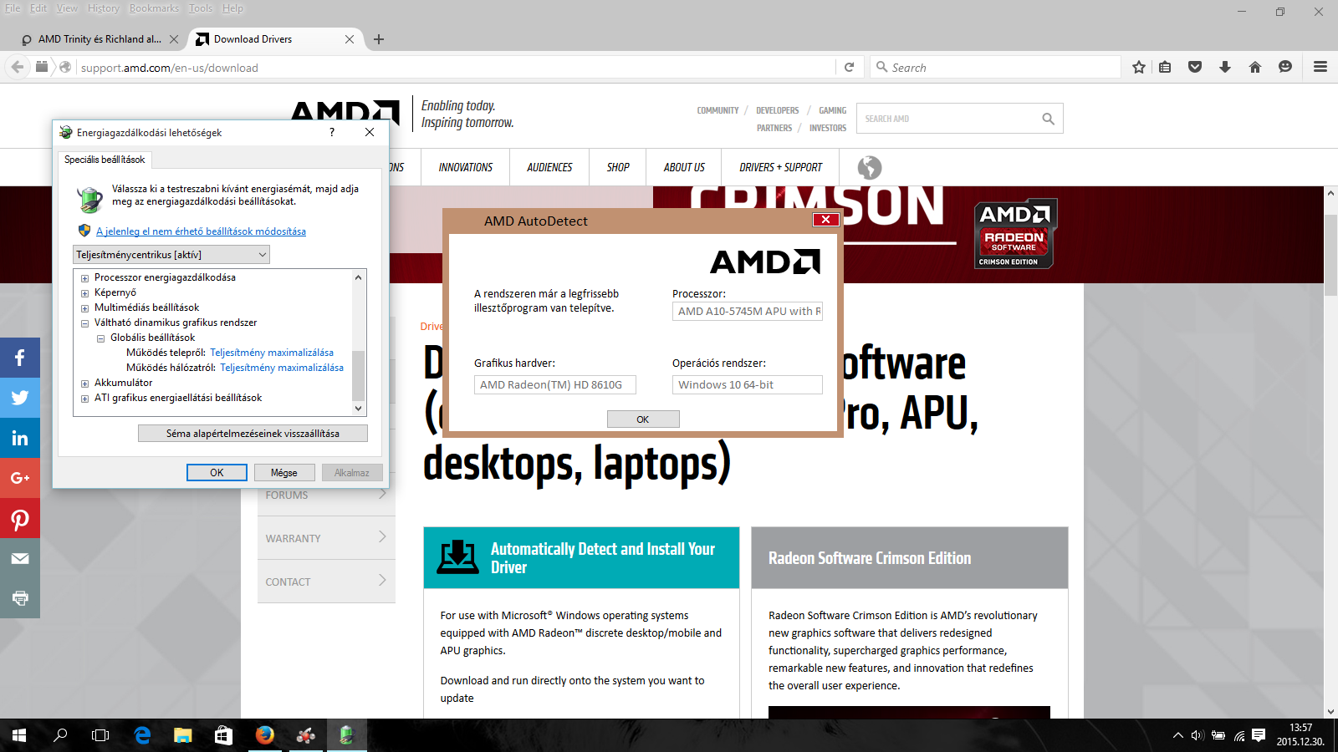Open Task View on the taskbar
This screenshot has height=752, width=1338.
coord(100,735)
